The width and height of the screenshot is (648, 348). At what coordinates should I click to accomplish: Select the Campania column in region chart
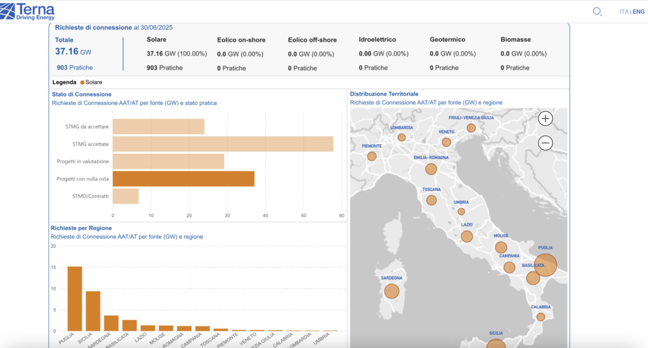202,328
